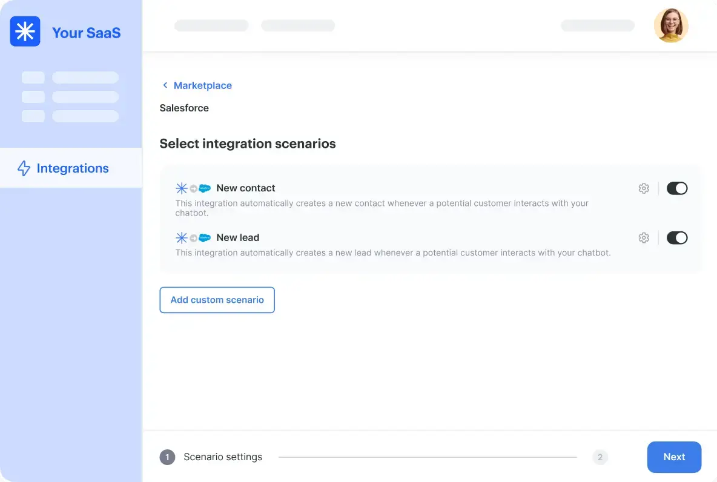The image size is (717, 482).
Task: Click the asterisk icon beside New lead
Action: click(181, 238)
